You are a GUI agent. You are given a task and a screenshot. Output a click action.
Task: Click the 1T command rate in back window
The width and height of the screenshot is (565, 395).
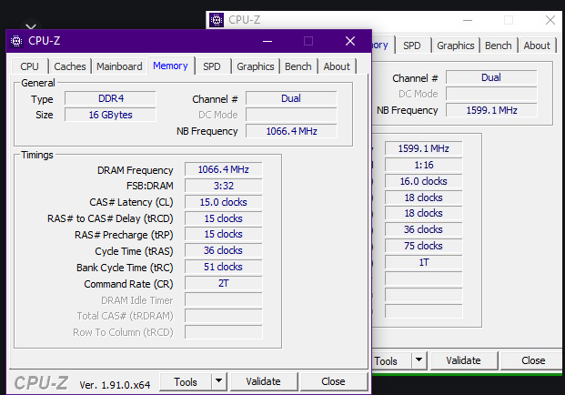pos(423,262)
